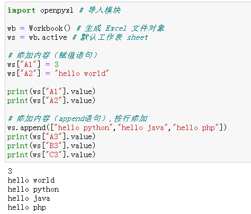Click the hello world output line
This screenshot has height=214, width=251.
pyautogui.click(x=31, y=180)
